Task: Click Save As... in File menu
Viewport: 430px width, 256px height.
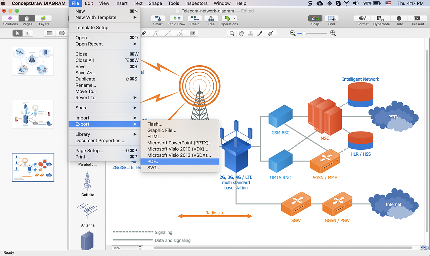Action: pos(86,73)
